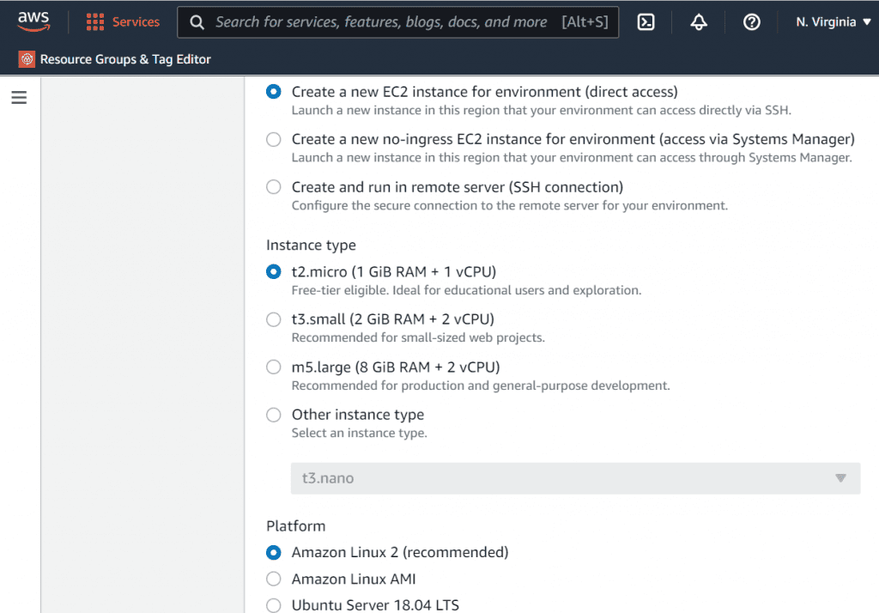Click the help question mark icon
Viewport: 879px width, 613px height.
click(x=752, y=22)
